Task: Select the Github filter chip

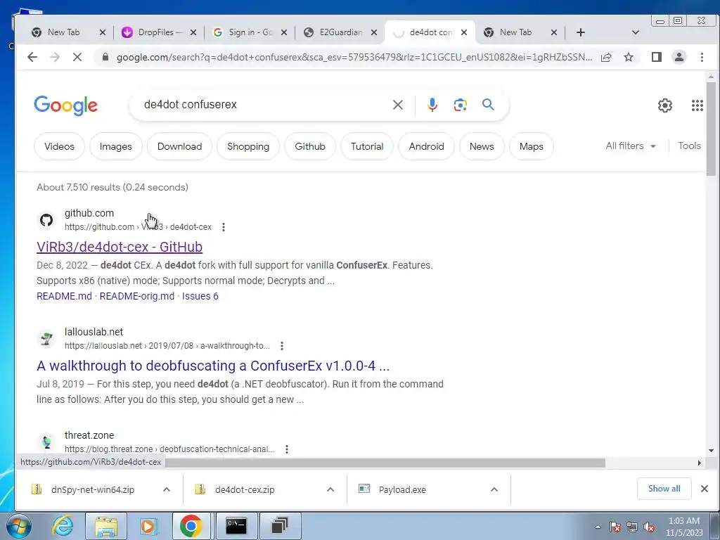Action: [310, 146]
